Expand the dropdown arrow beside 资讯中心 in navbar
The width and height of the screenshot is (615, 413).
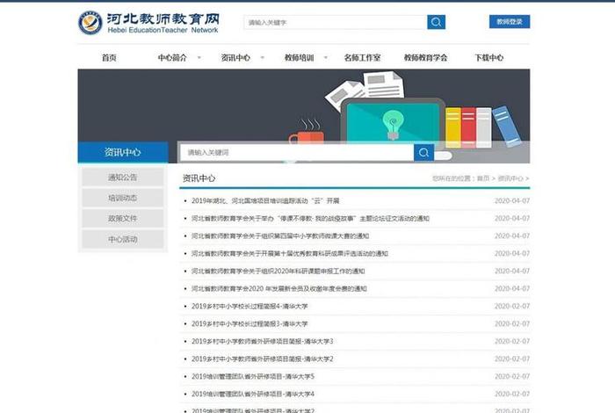pyautogui.click(x=263, y=58)
